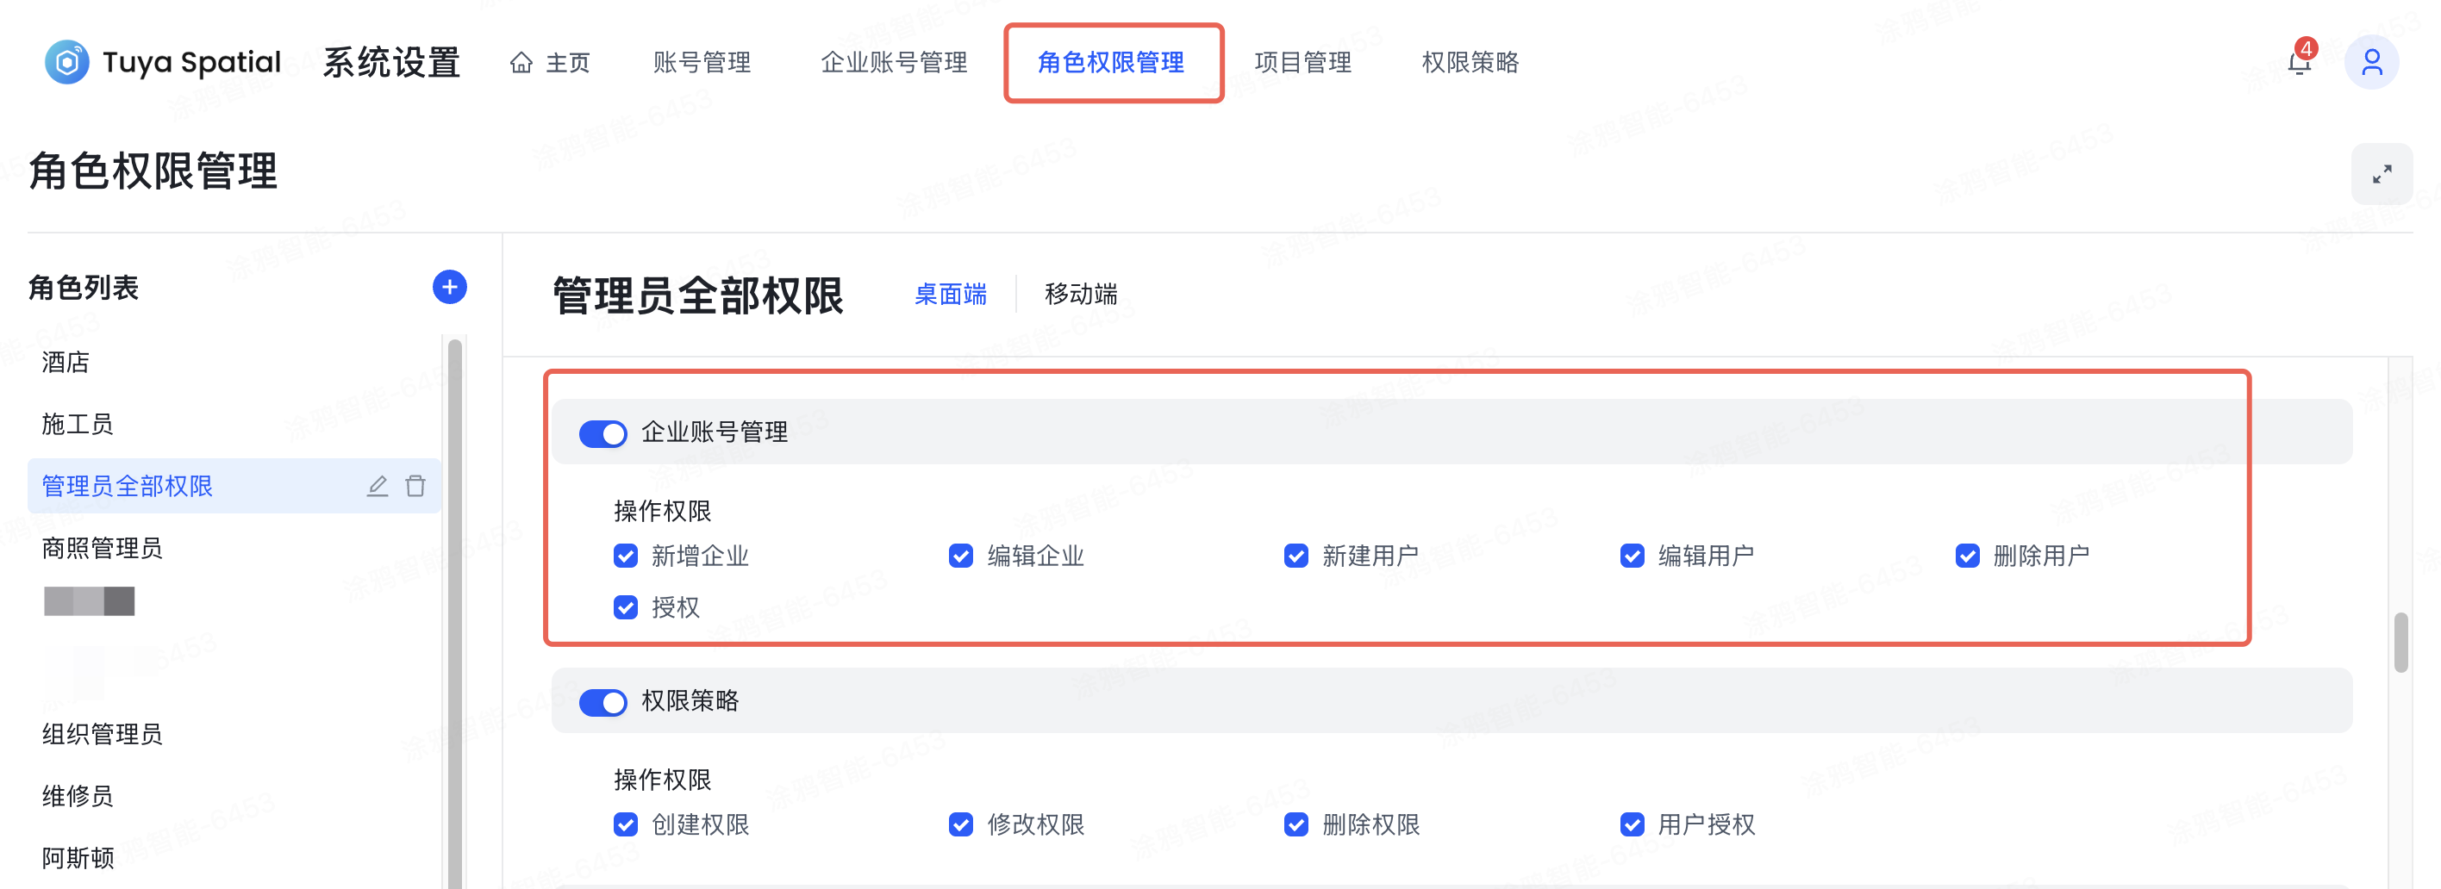Uncheck the 用户授权 checkbox
2441x889 pixels.
1632,824
